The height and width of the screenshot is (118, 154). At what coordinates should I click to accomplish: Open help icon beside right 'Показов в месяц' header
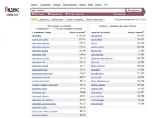(143, 32)
